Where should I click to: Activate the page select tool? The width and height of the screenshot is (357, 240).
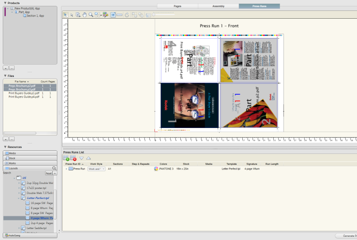tap(78, 15)
